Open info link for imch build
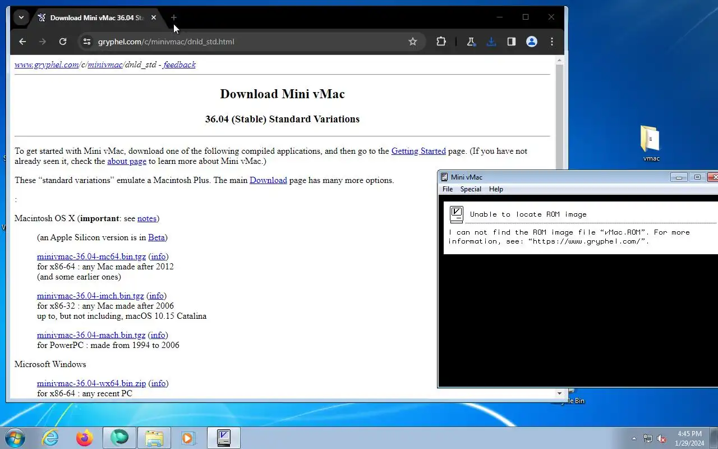Screen dimensions: 718x449 (x=157, y=296)
